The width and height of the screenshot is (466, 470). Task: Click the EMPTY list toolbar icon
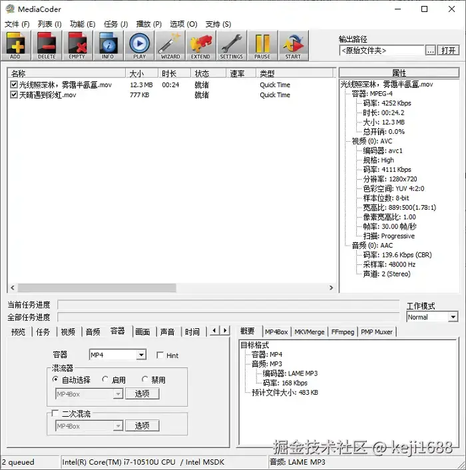click(x=77, y=46)
